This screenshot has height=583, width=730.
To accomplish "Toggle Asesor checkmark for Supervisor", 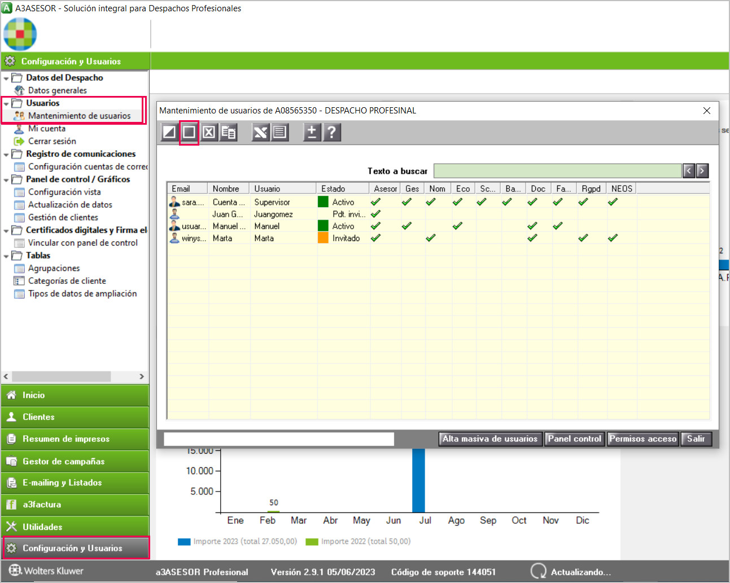I will click(x=375, y=202).
